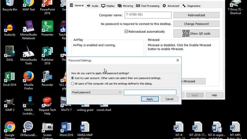This screenshot has width=247, height=139.
Task: Click Help in the settings window
Action: [x=215, y=95]
